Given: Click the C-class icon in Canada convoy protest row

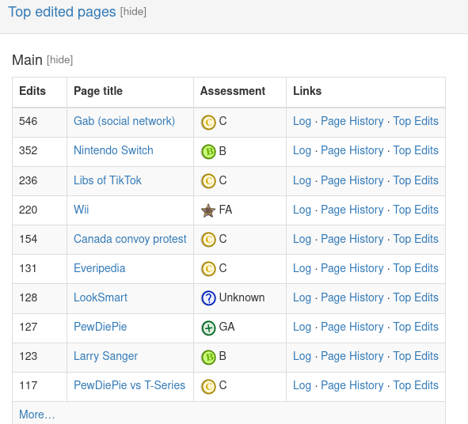Looking at the screenshot, I should pos(208,240).
